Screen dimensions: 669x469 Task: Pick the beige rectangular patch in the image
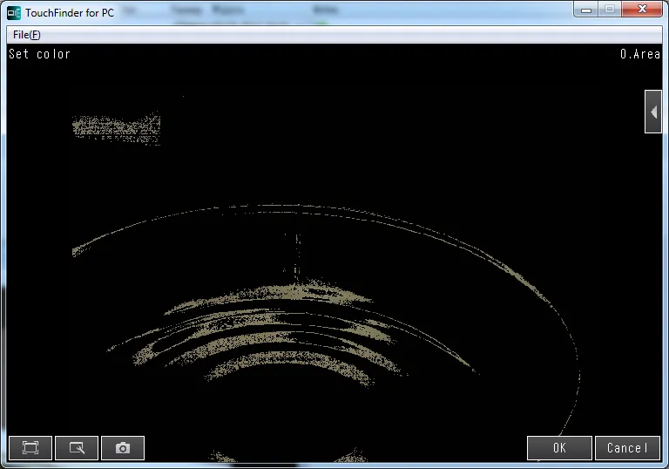pyautogui.click(x=117, y=127)
